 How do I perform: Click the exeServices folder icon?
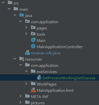(x=33, y=71)
